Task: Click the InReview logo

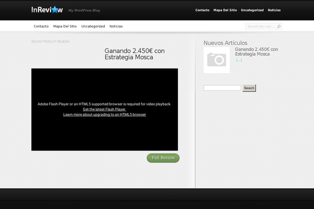Action: coord(47,9)
